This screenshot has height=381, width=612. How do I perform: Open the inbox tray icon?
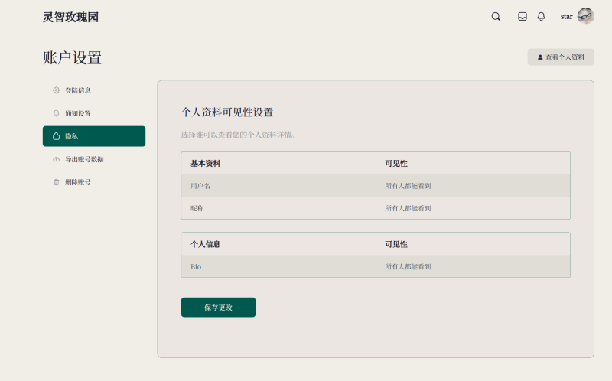[x=522, y=16]
